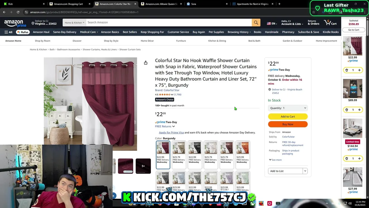Select the Burgundy color swatch
This screenshot has width=369, height=208.
(x=163, y=155)
